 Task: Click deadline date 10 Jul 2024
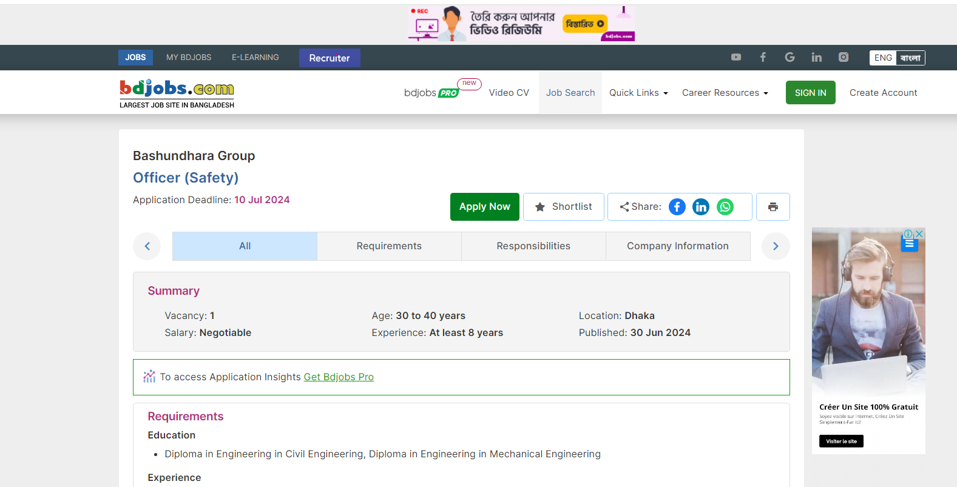click(x=262, y=200)
